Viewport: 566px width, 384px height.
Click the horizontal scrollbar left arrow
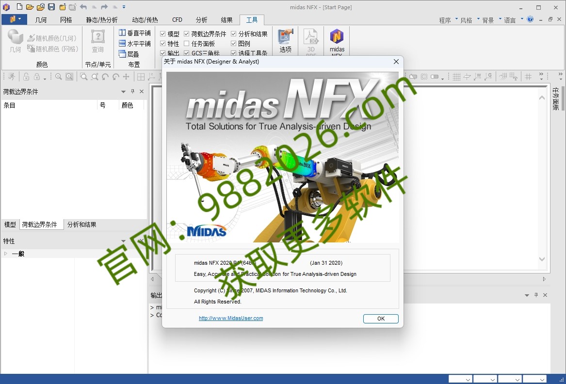(152, 279)
